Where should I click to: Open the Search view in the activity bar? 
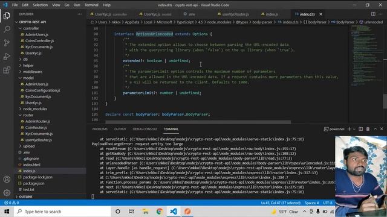[7, 29]
